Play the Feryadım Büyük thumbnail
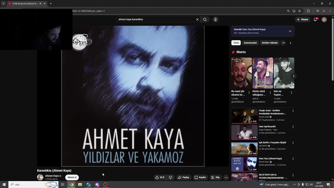 coord(244,148)
